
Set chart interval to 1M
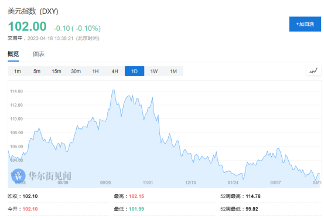(173, 71)
